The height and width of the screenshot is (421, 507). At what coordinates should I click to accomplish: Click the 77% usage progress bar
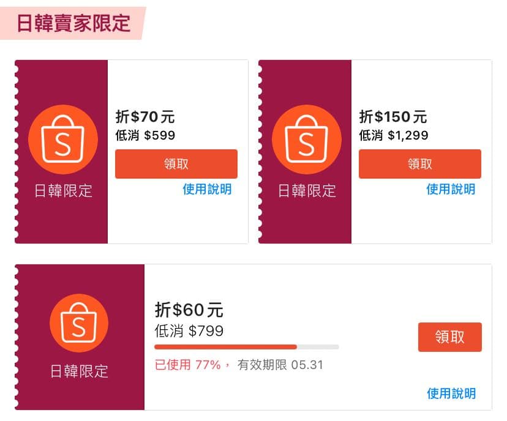pyautogui.click(x=247, y=347)
